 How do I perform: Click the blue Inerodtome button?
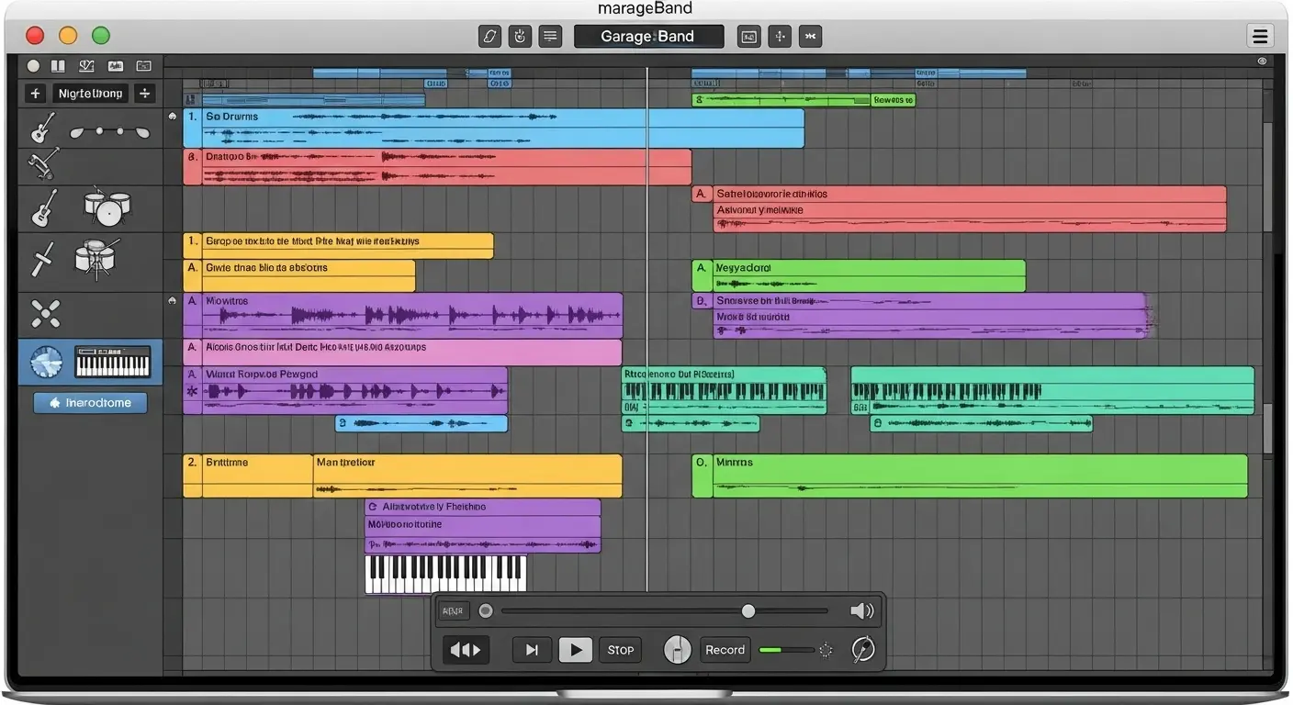[x=90, y=403]
